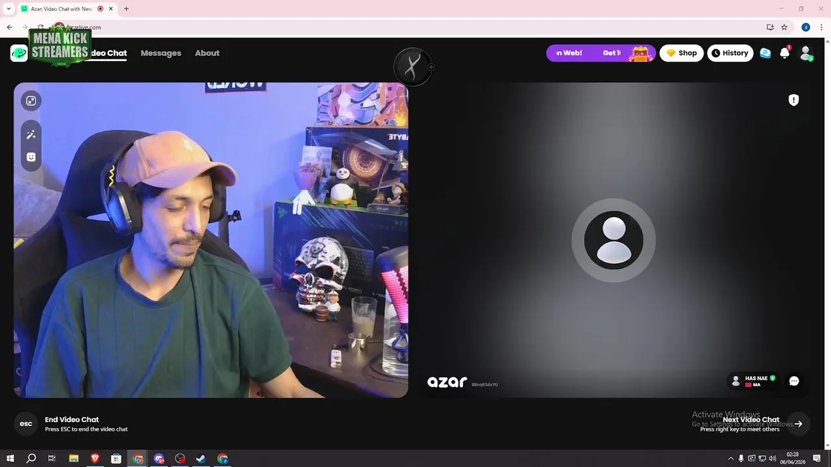
Task: Open the face filter smiley icon
Action: [31, 157]
